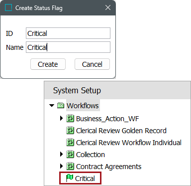Image resolution: width=191 pixels, height=186 pixels.
Task: Click the Contract Agreements workflow icon
Action: pos(70,167)
